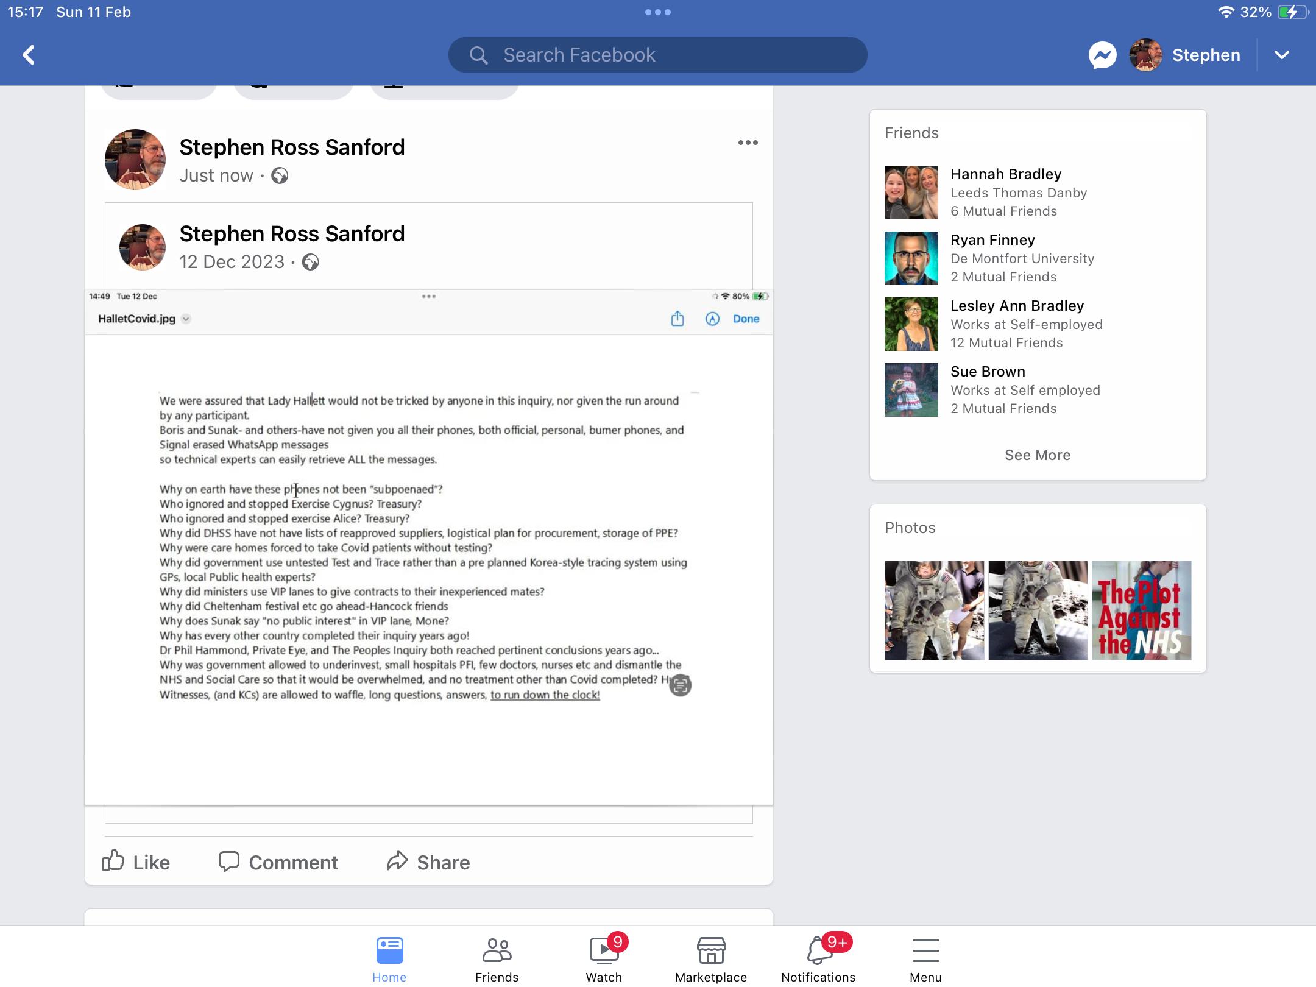Open the account dropdown chevron
The image size is (1316, 987).
tap(1281, 55)
